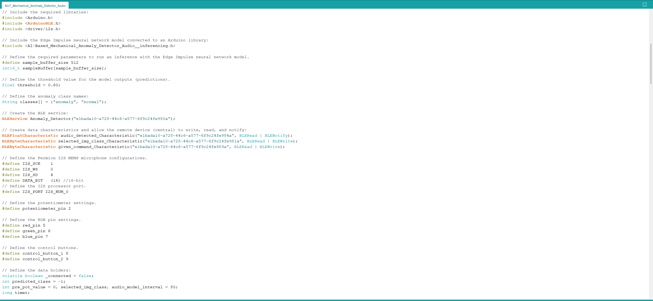Place cursor on the I2S_SCK define line
The width and height of the screenshot is (653, 301).
click(x=31, y=164)
